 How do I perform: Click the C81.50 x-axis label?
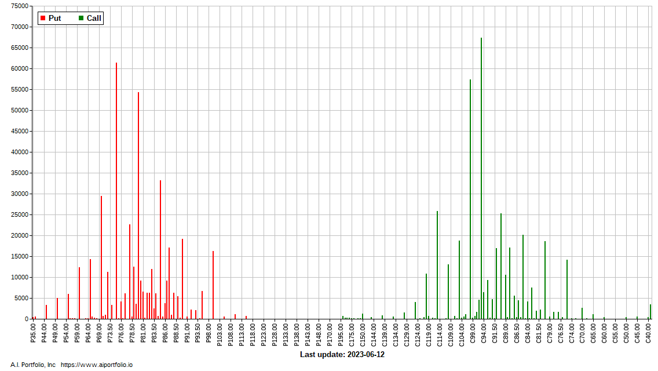538,333
